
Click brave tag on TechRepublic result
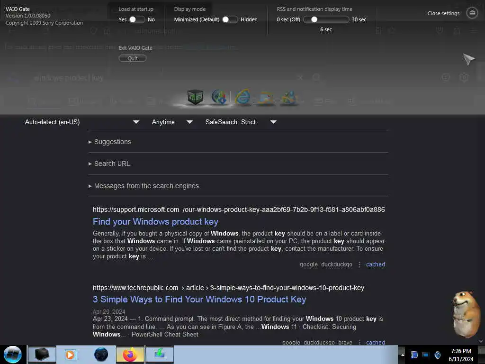tap(345, 343)
